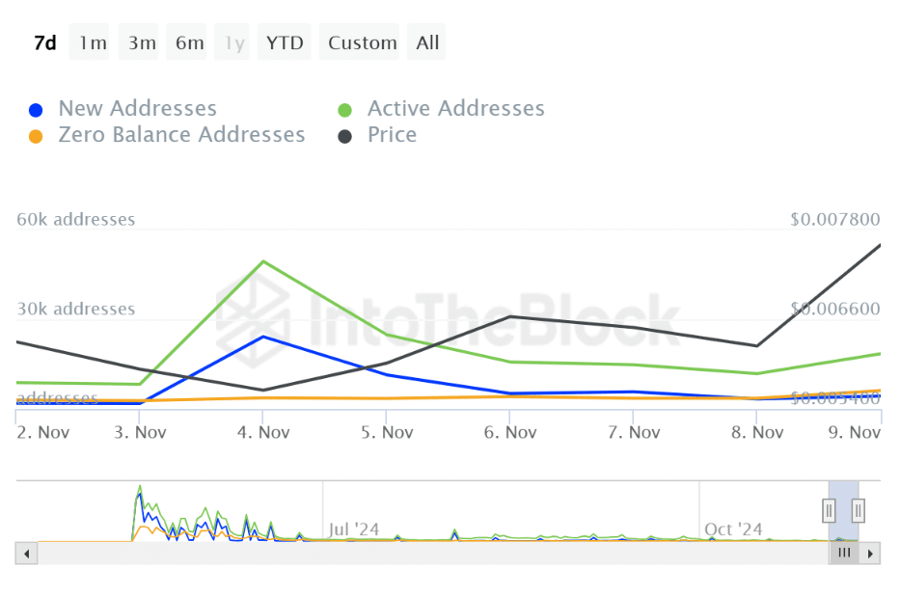Click the 5. Nov axis label
Viewport: 900px width, 596px height.
[387, 432]
